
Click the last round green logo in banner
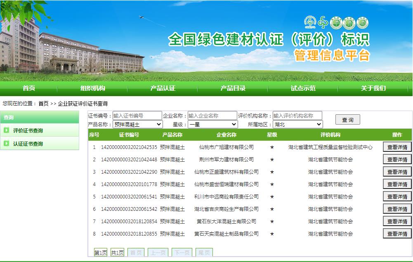(x=362, y=23)
